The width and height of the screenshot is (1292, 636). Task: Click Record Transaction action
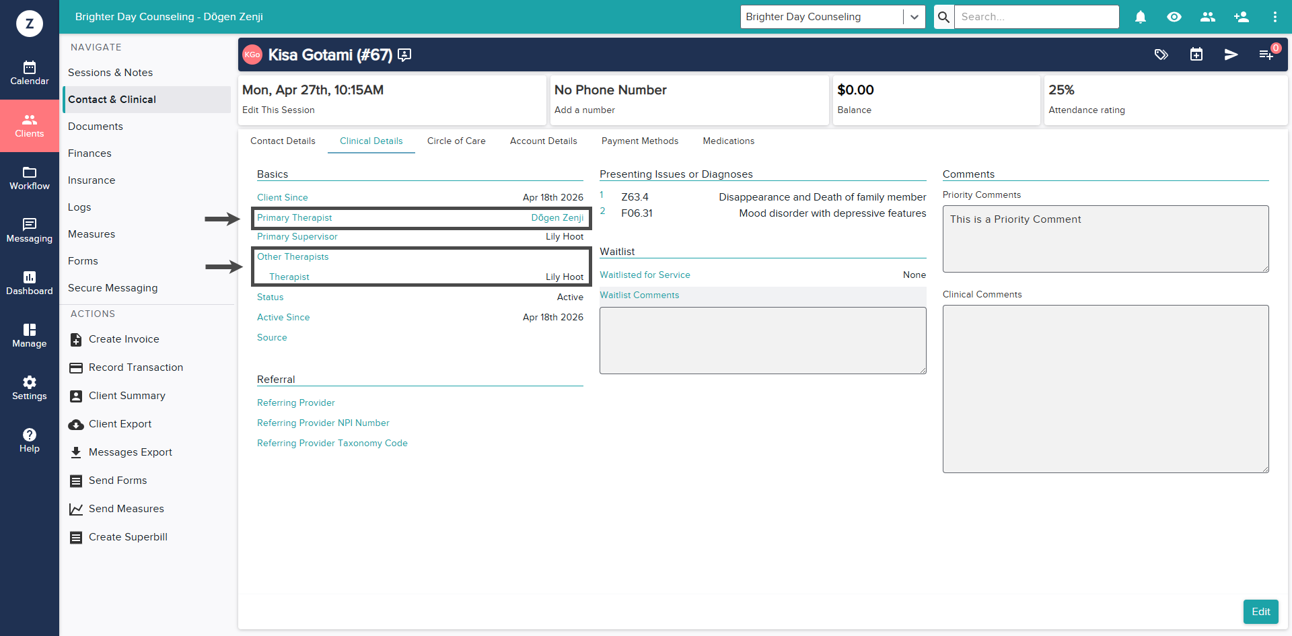[x=127, y=367]
